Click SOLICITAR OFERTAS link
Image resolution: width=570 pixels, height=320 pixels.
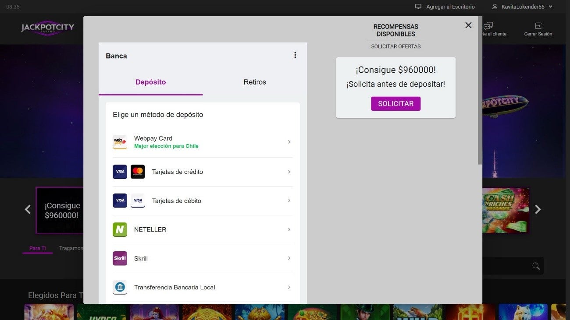[x=396, y=46]
